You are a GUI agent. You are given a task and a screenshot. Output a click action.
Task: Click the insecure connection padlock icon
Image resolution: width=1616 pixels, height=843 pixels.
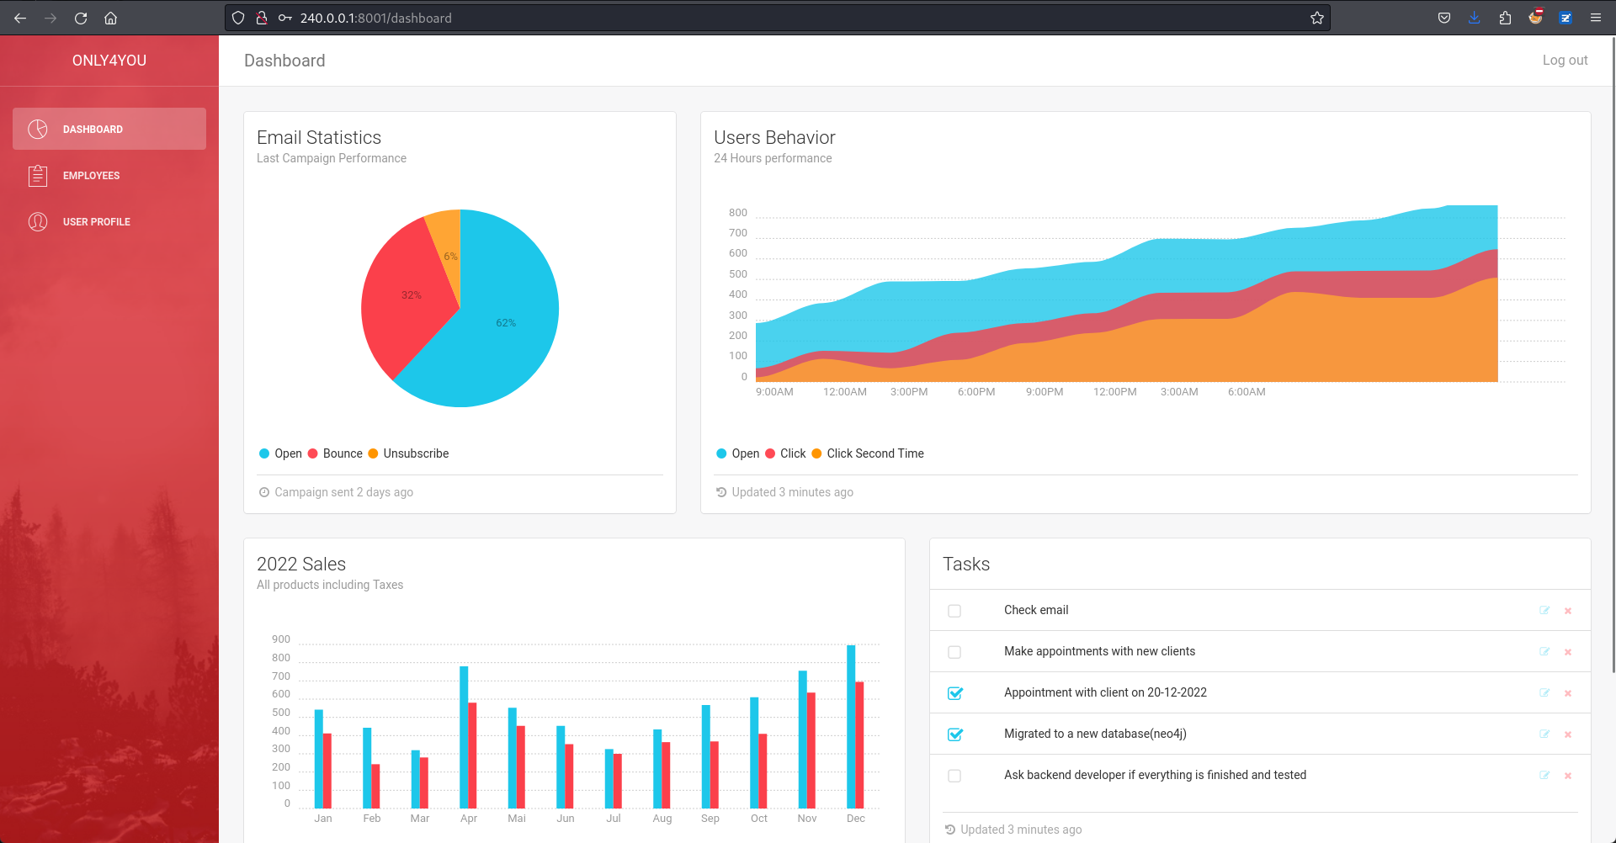click(262, 18)
